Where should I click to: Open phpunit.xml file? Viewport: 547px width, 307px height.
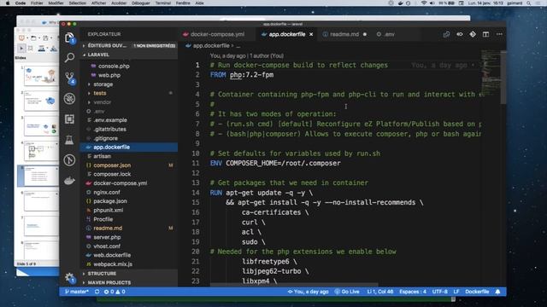point(109,211)
